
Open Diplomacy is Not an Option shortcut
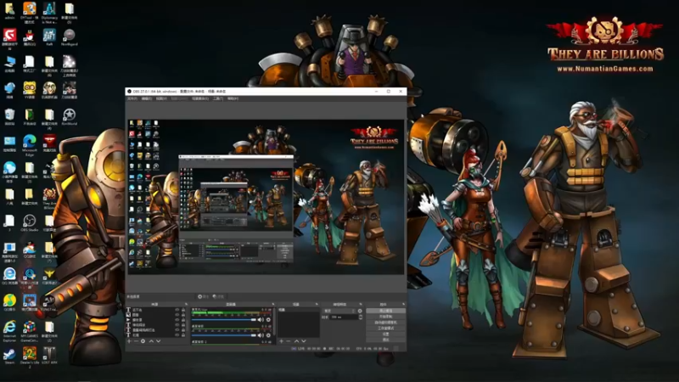click(49, 12)
